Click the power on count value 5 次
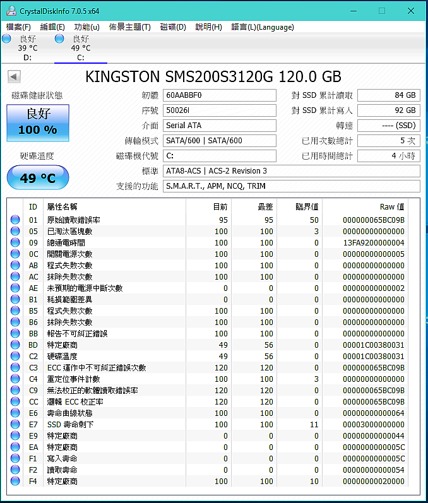Viewport: 428px width, 503px height. pyautogui.click(x=389, y=141)
